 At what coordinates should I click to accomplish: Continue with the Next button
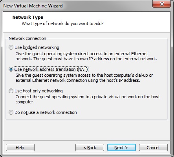click(121, 148)
